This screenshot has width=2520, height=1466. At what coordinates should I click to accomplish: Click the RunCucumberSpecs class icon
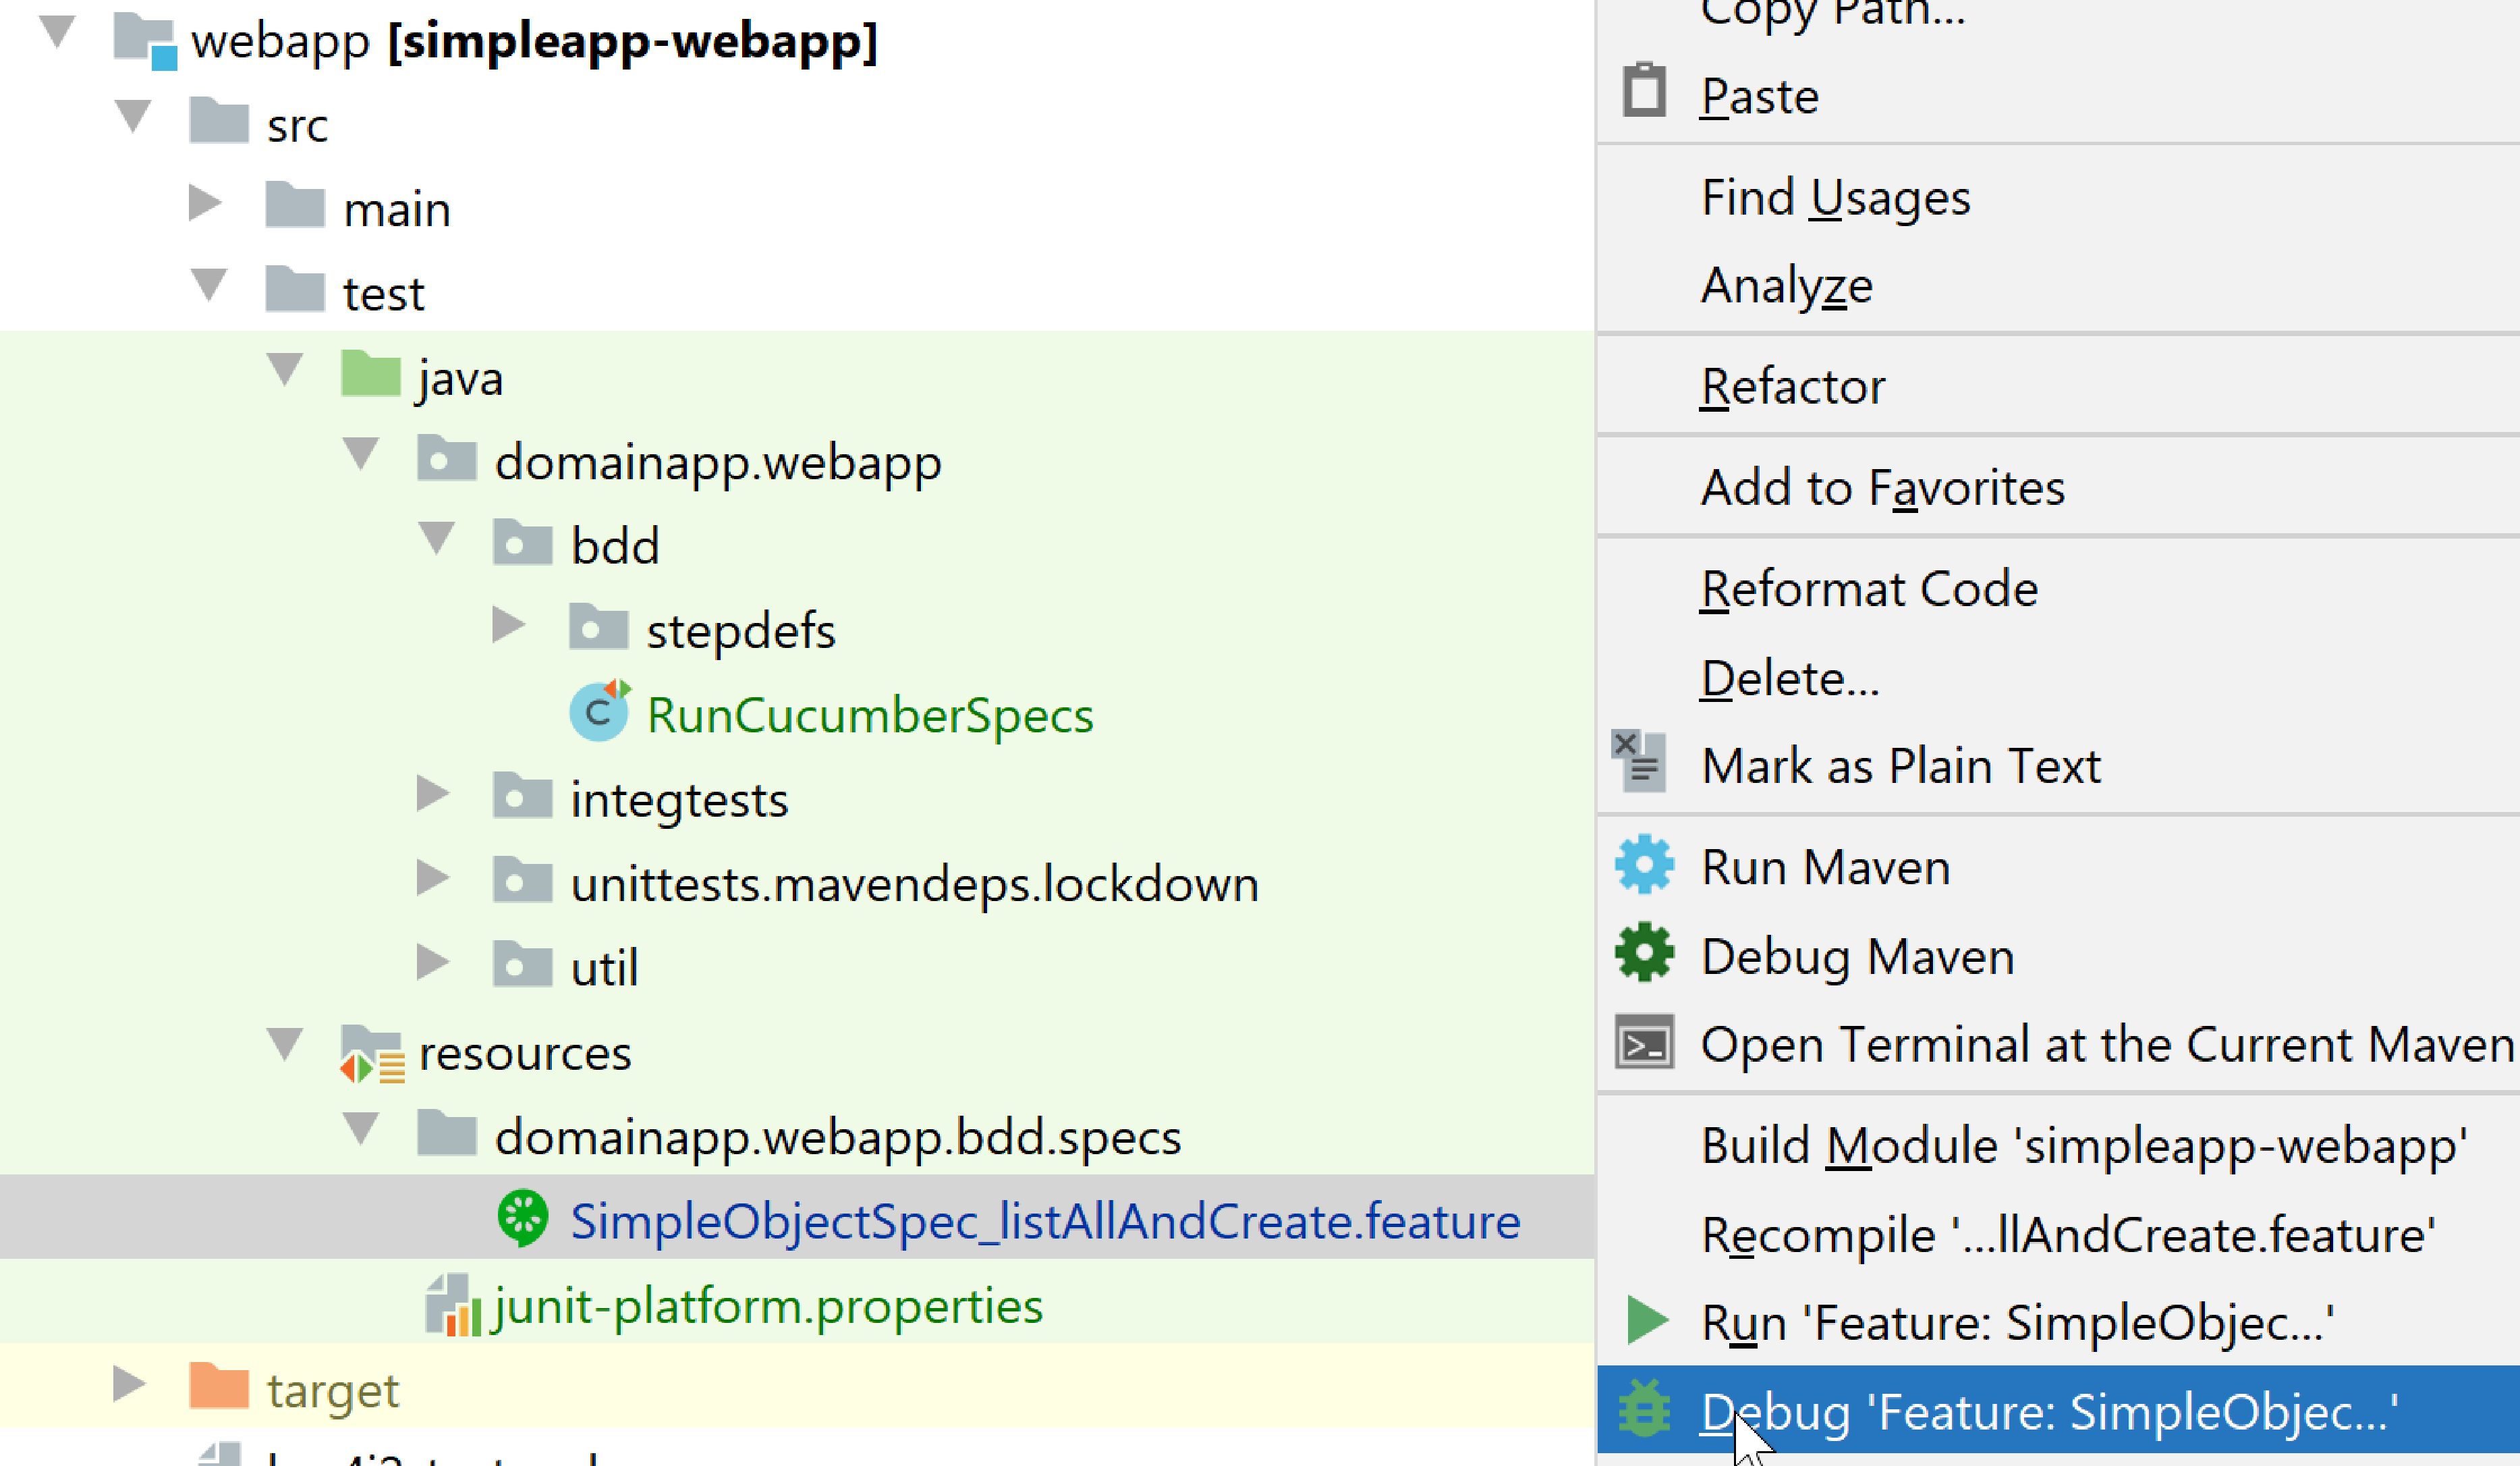click(x=599, y=713)
